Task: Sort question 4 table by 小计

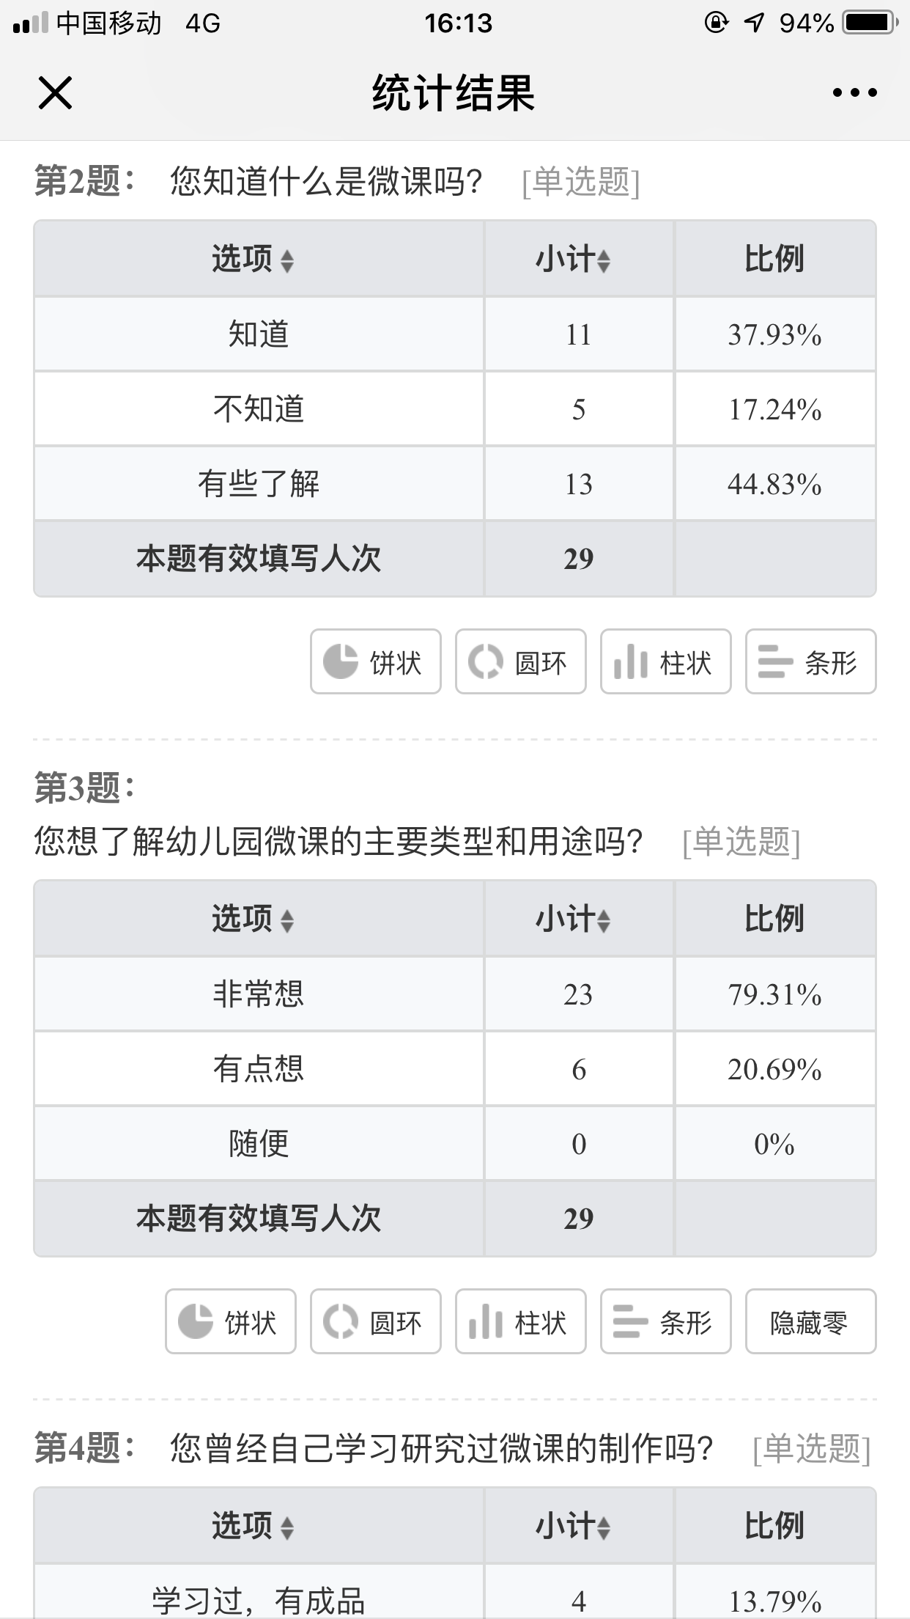Action: click(573, 1526)
